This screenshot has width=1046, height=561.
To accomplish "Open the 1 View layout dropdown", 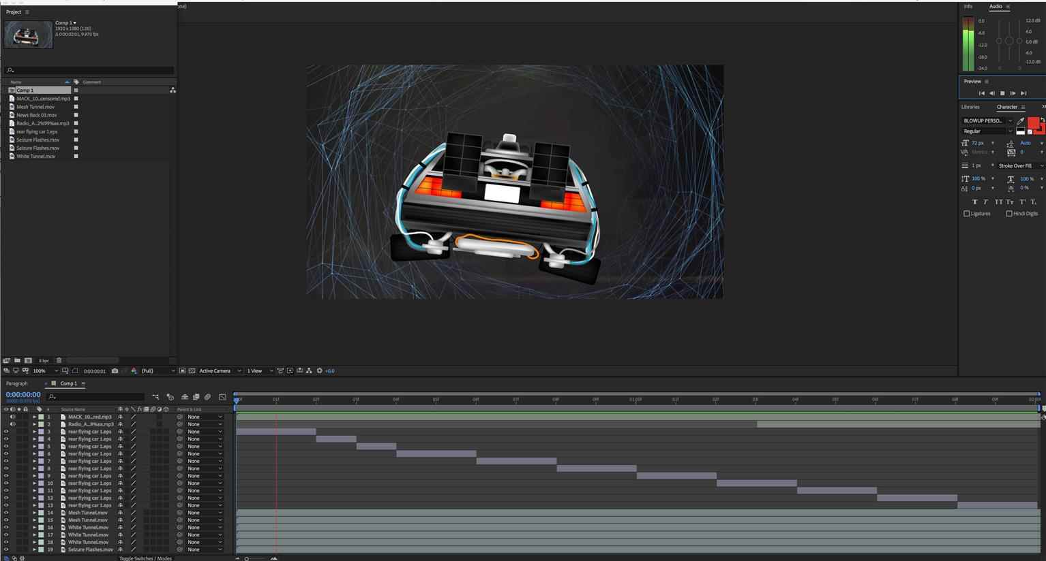I will tap(260, 371).
